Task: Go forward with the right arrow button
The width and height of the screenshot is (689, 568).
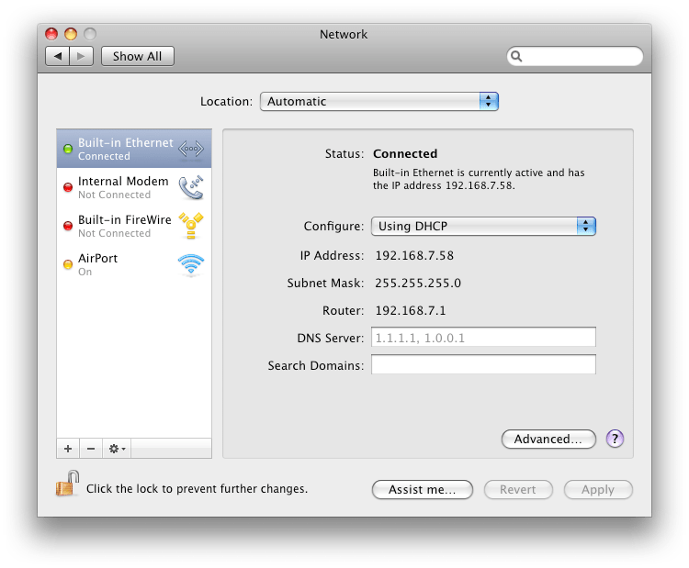Action: (x=82, y=56)
